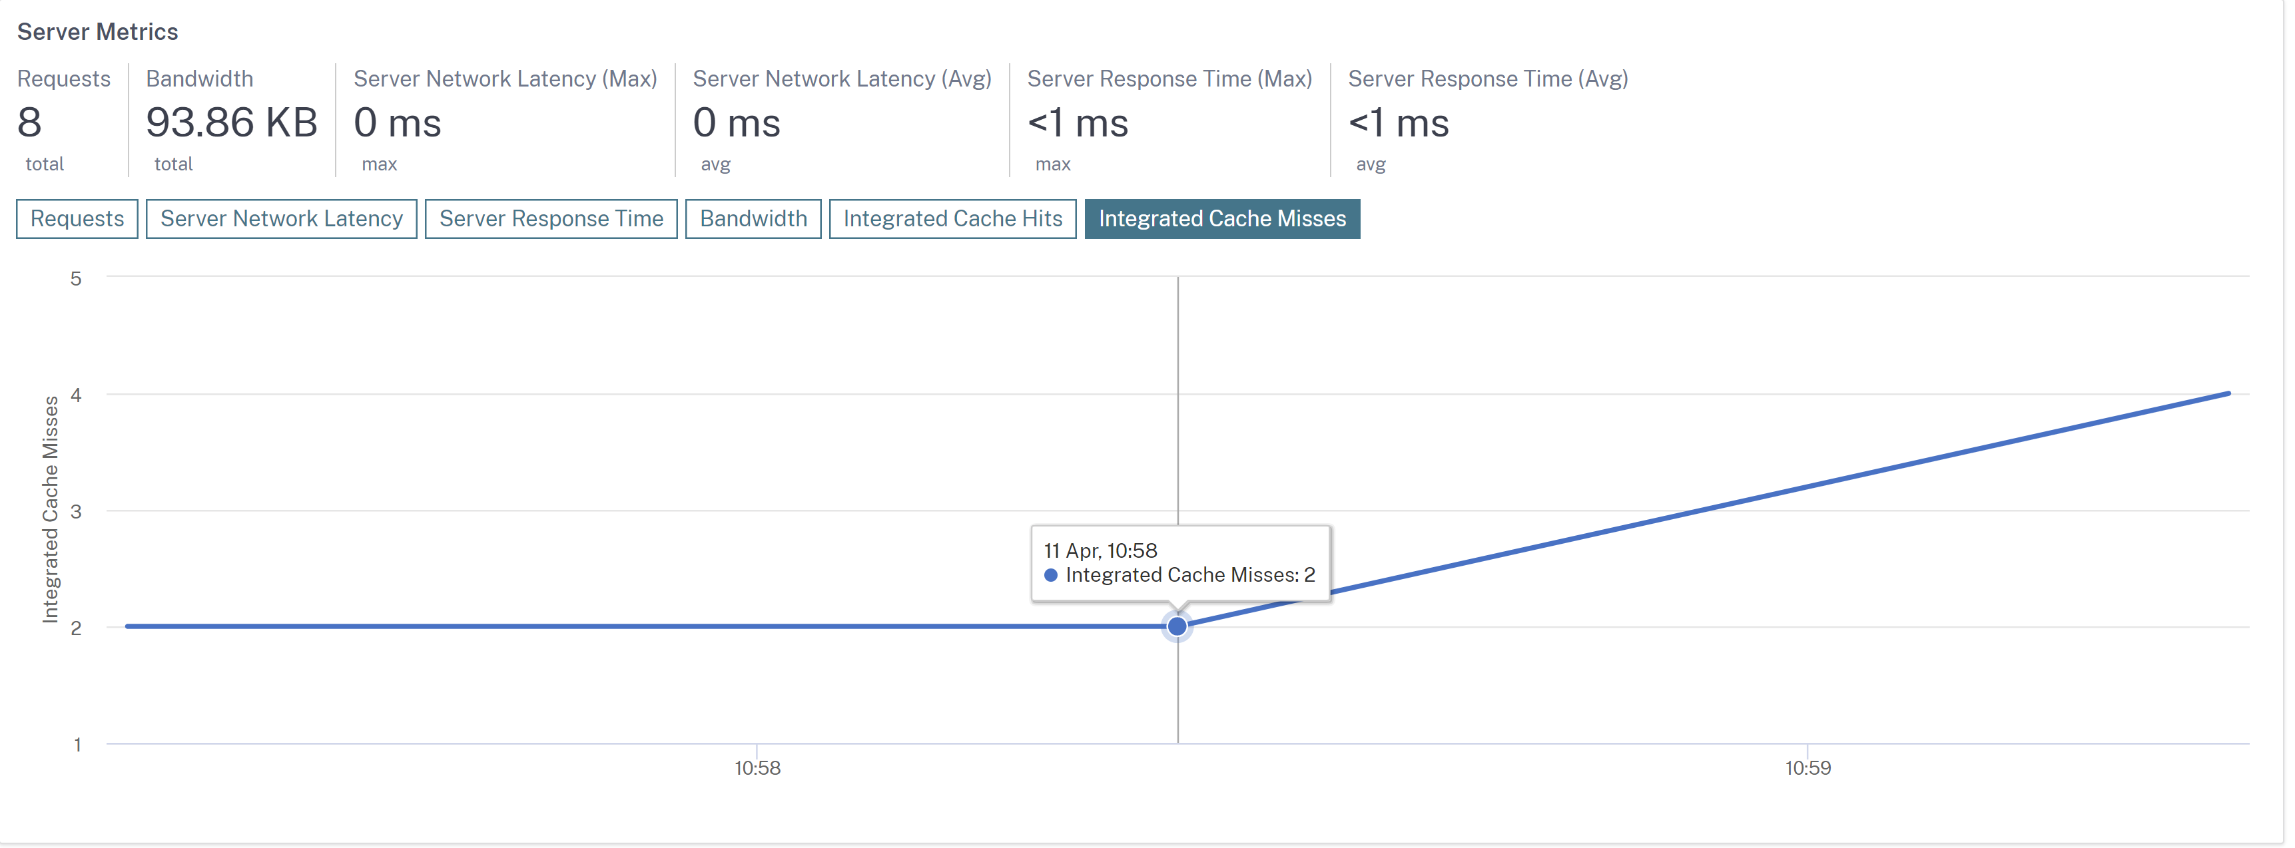Screen dimensions: 2295x848
Task: Click the 10:59 x-axis label
Action: coord(1807,768)
